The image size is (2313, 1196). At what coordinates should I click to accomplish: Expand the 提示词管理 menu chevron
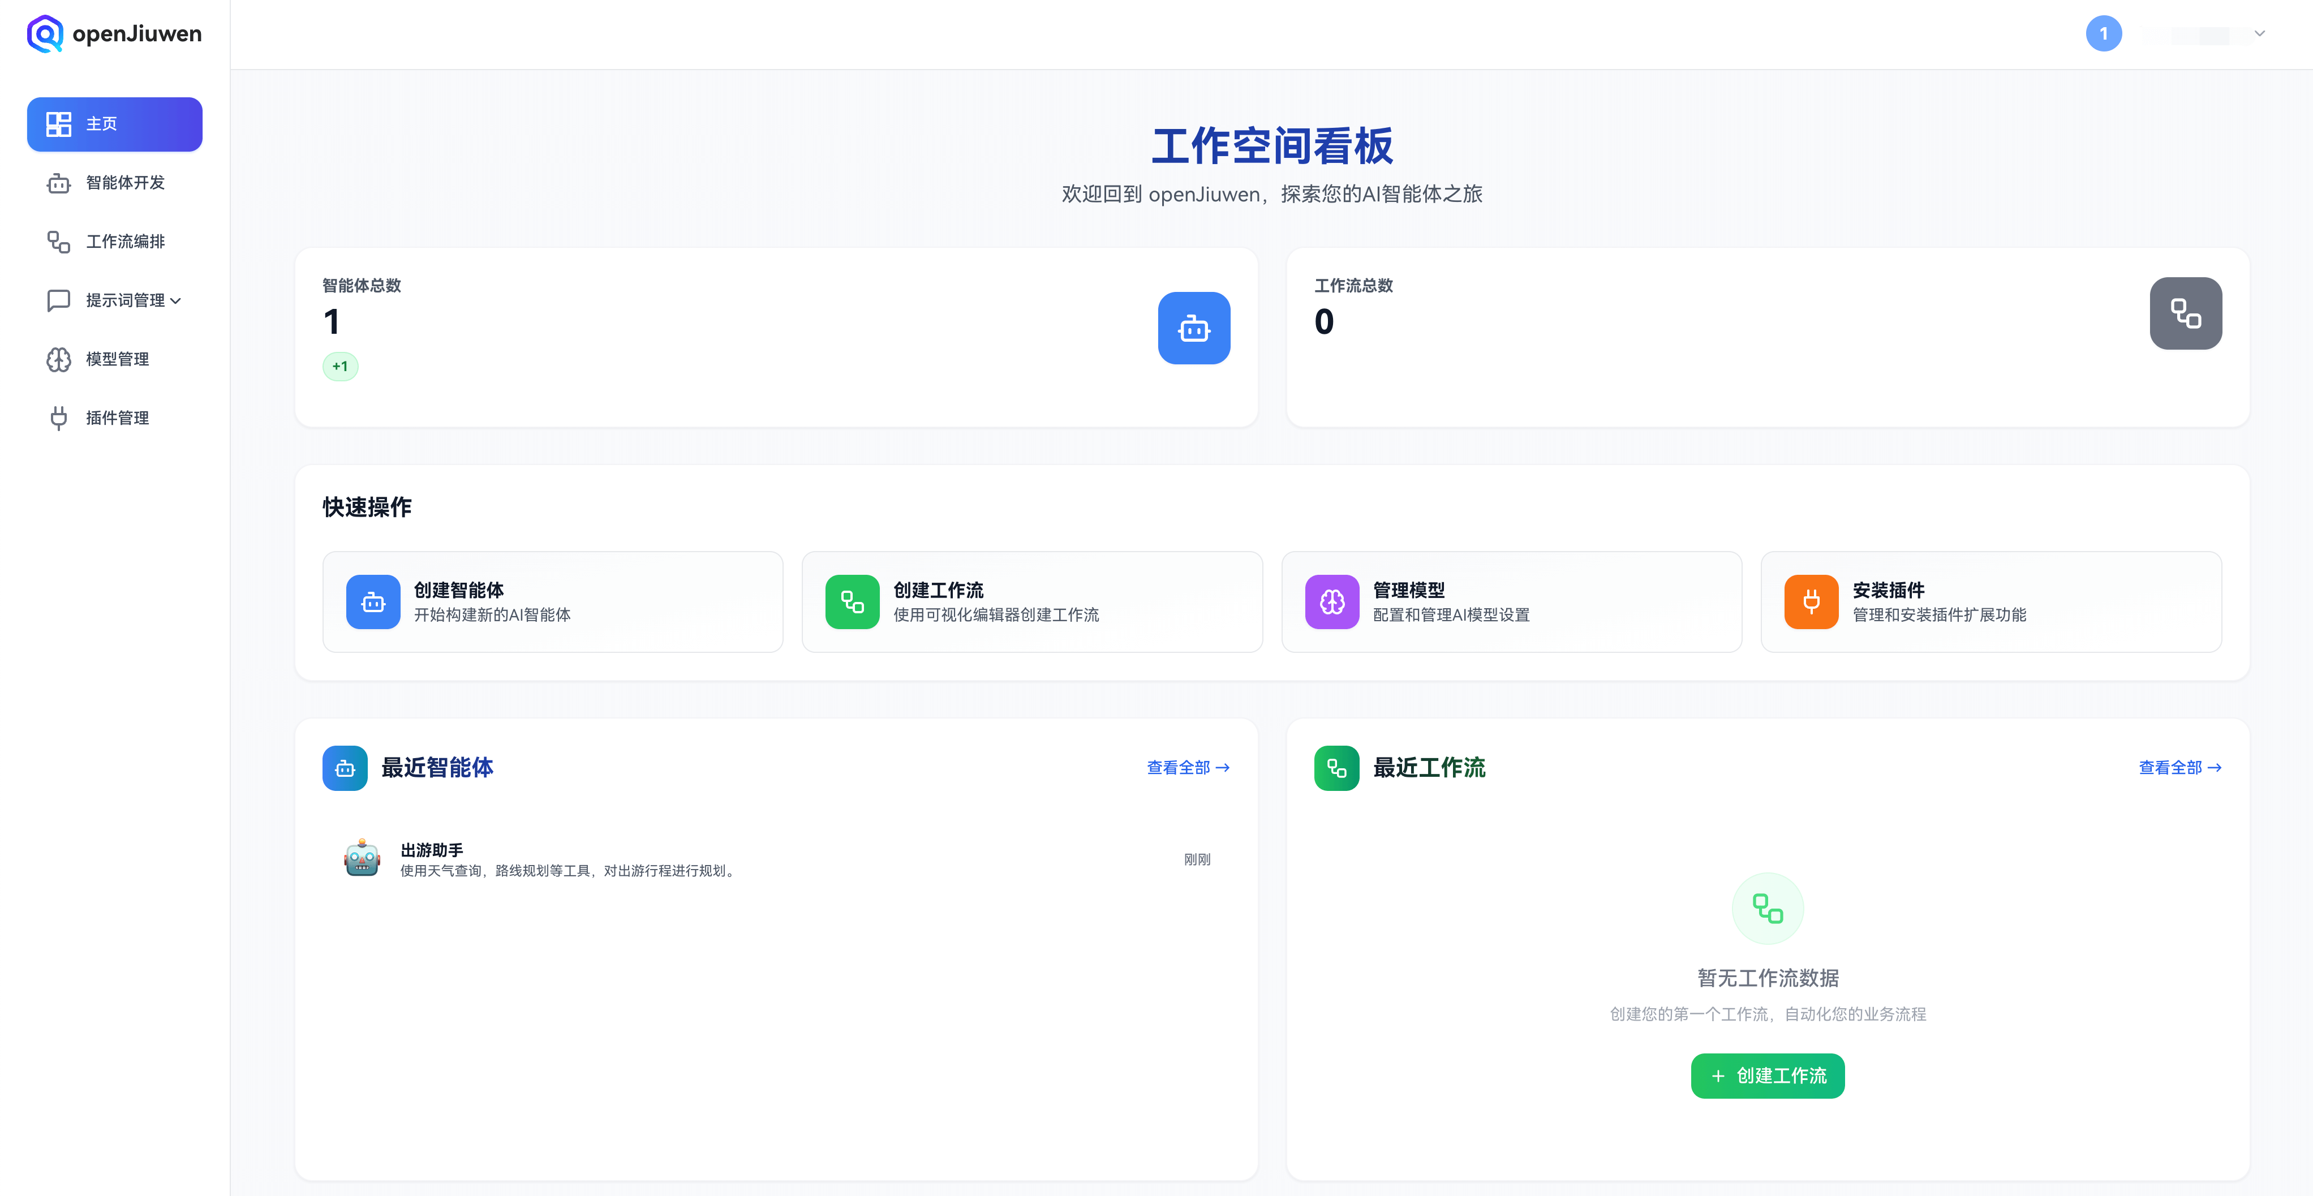click(177, 301)
